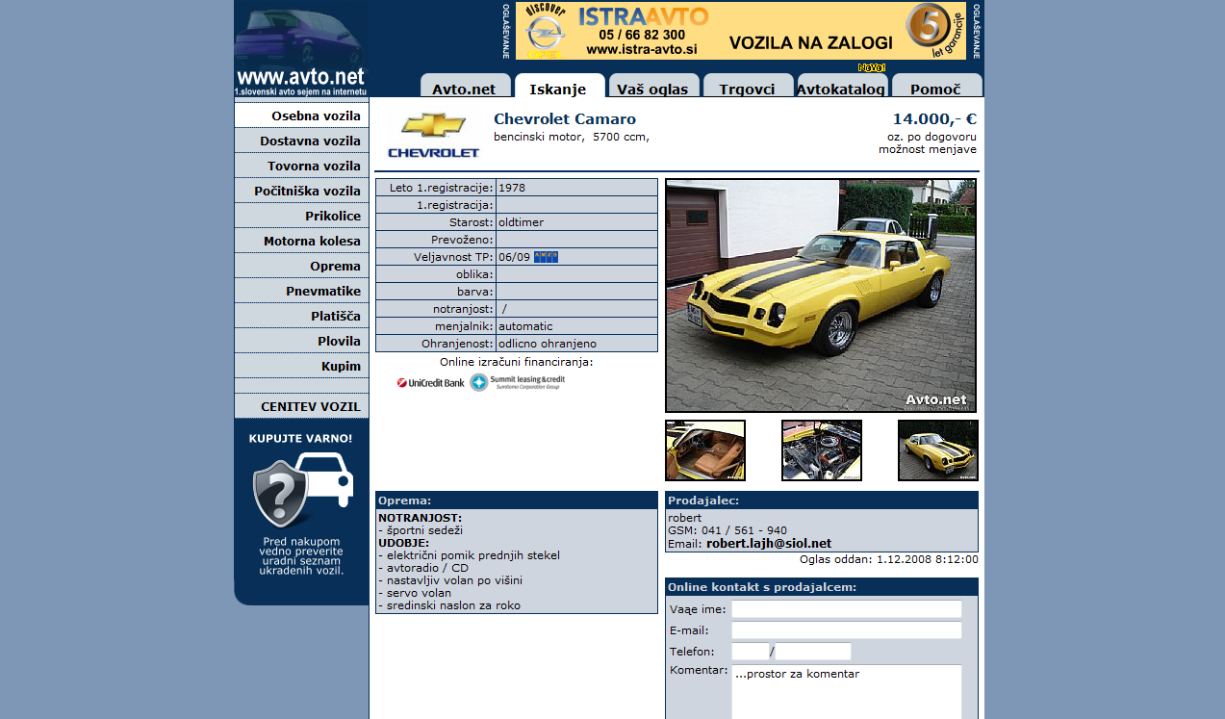Screen dimensions: 1225x719
Task: Select Oprema in the sidebar menu
Action: 301,266
